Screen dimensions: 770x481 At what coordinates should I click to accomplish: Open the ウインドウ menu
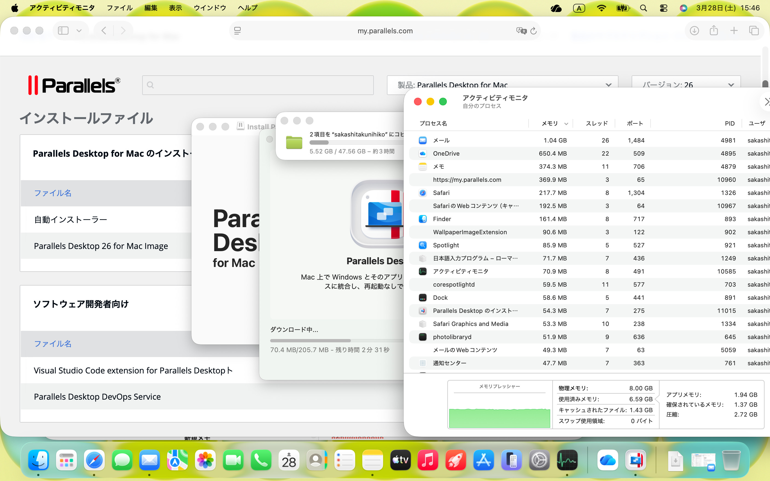tap(210, 8)
